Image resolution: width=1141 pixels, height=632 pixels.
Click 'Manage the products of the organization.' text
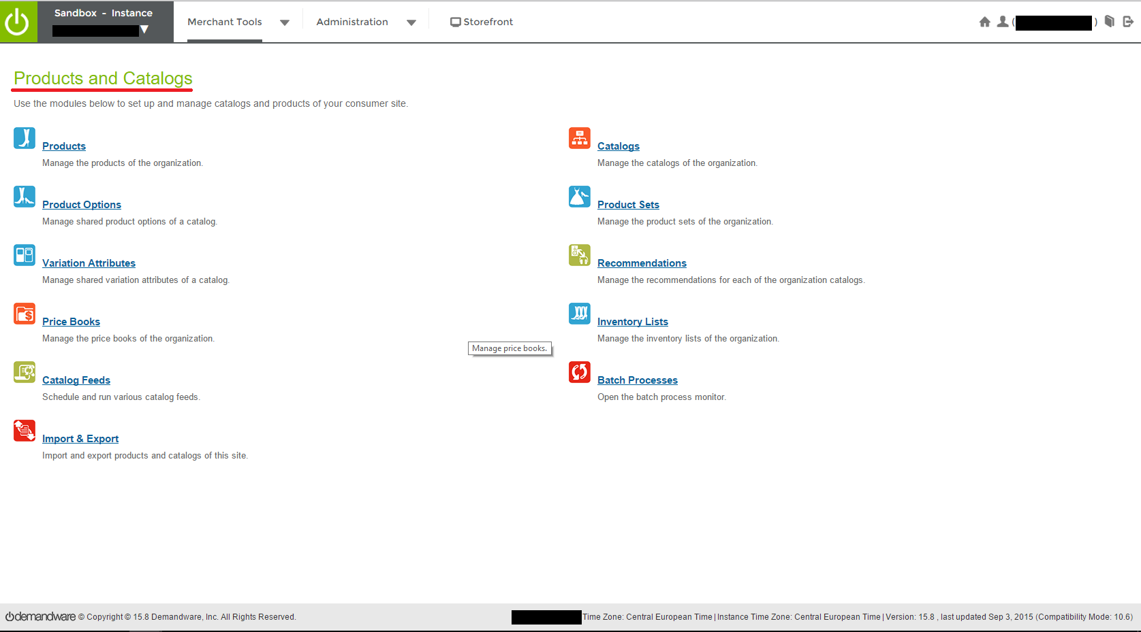[123, 163]
